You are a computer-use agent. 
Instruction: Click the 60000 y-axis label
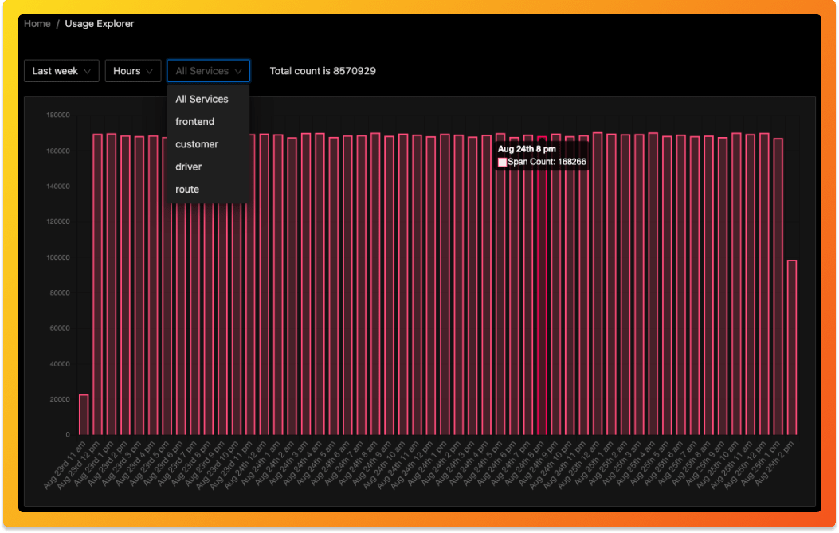(60, 328)
